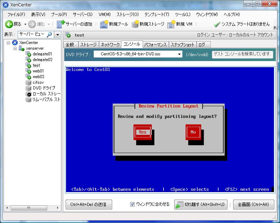This screenshot has width=280, height=223.
Task: Open the ウィンドウ(W) menu
Action: coord(207,15)
